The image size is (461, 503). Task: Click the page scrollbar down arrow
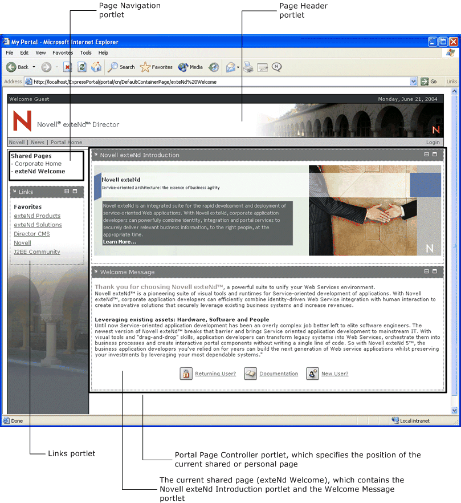(x=454, y=410)
